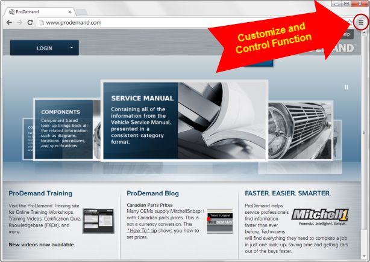The height and width of the screenshot is (262, 370).
Task: Expand the LOGIN dropdown arrow
Action: point(72,48)
